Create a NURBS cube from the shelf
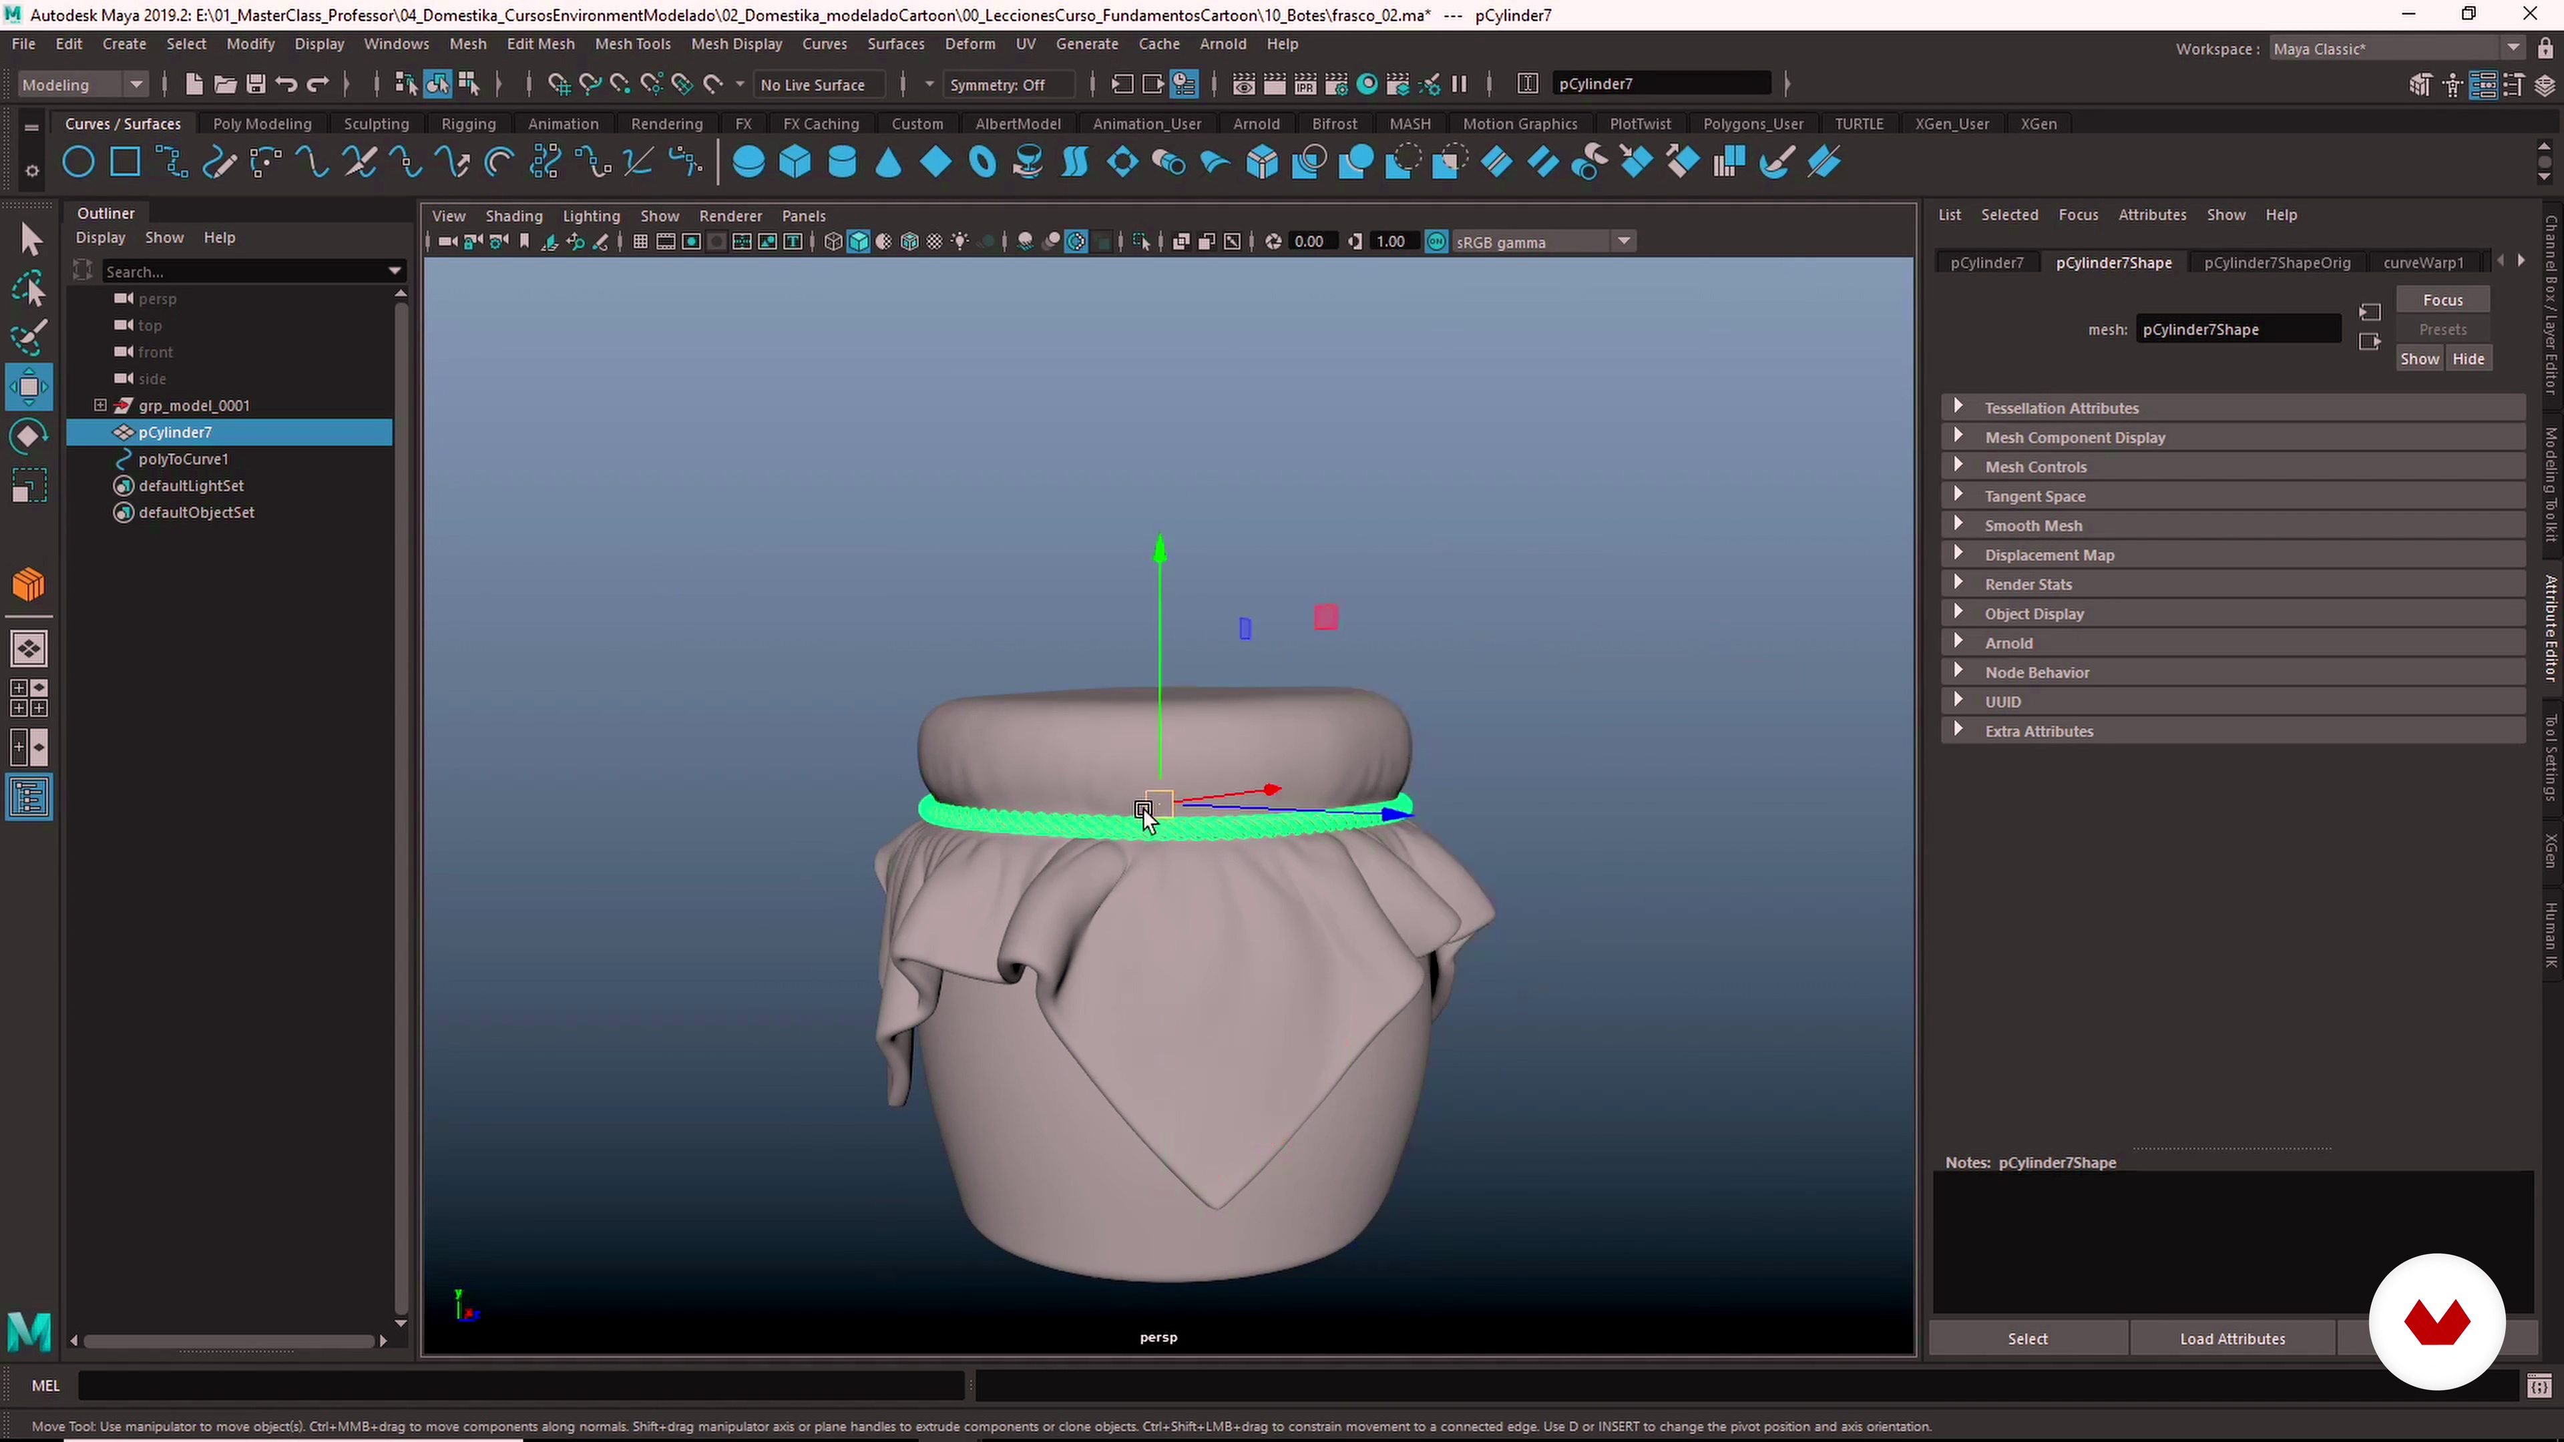 click(795, 162)
